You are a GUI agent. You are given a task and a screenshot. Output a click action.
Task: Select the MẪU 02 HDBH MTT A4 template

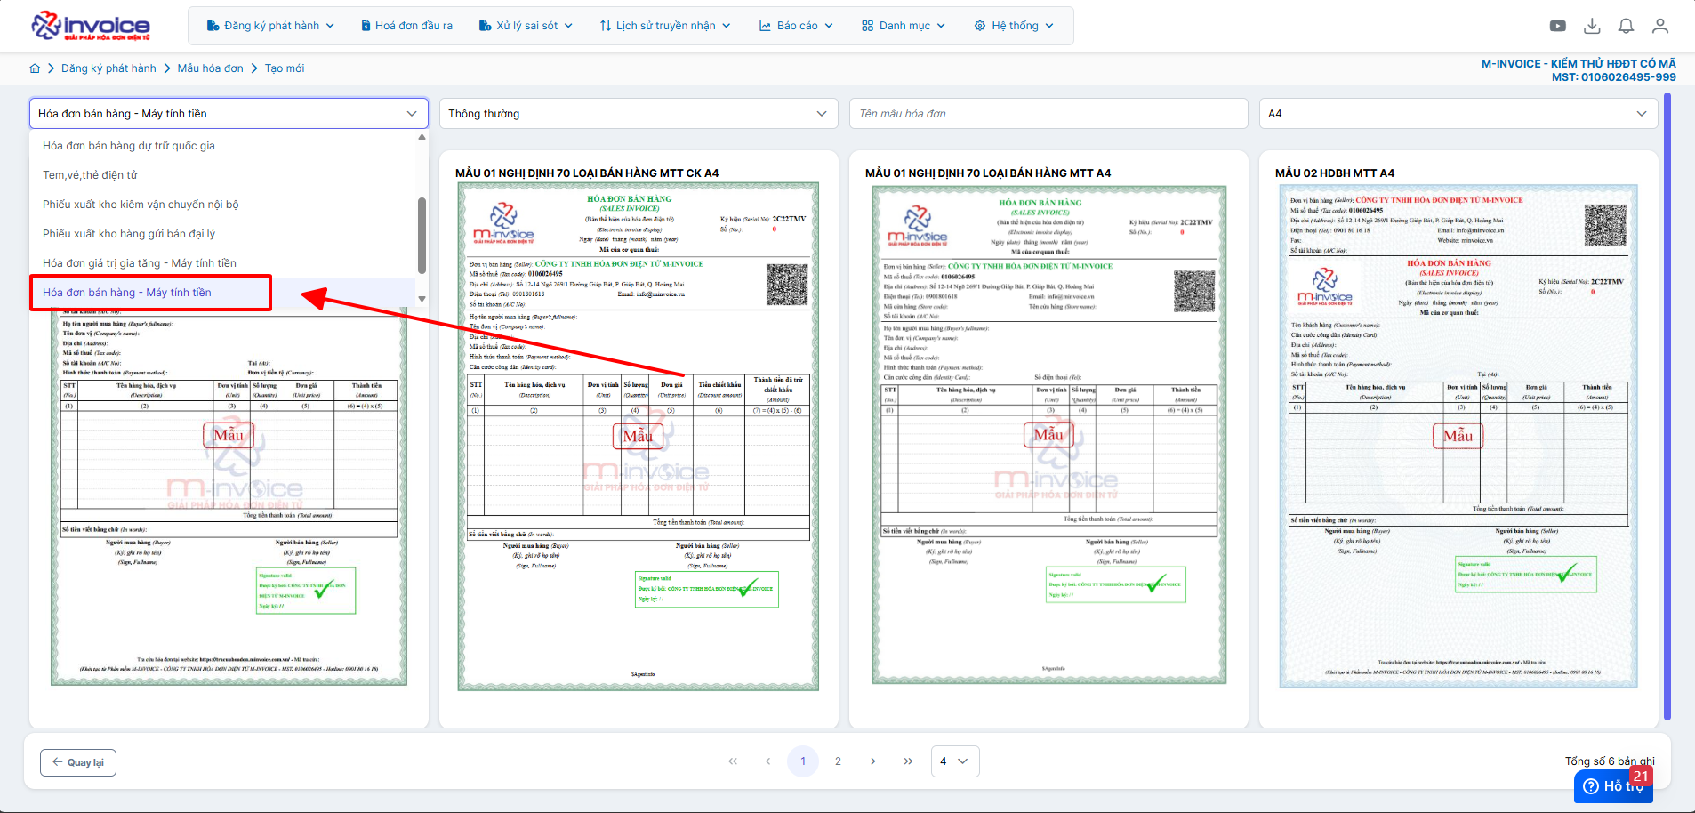1458,436
